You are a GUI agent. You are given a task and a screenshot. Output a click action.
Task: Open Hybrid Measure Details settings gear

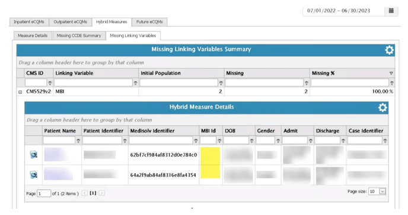point(383,107)
